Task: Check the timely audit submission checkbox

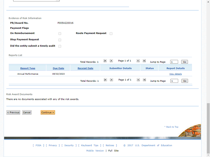Action: pos(60,46)
